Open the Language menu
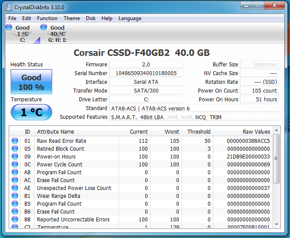Image resolution: width=290 pixels, height=238 pixels. point(130,18)
